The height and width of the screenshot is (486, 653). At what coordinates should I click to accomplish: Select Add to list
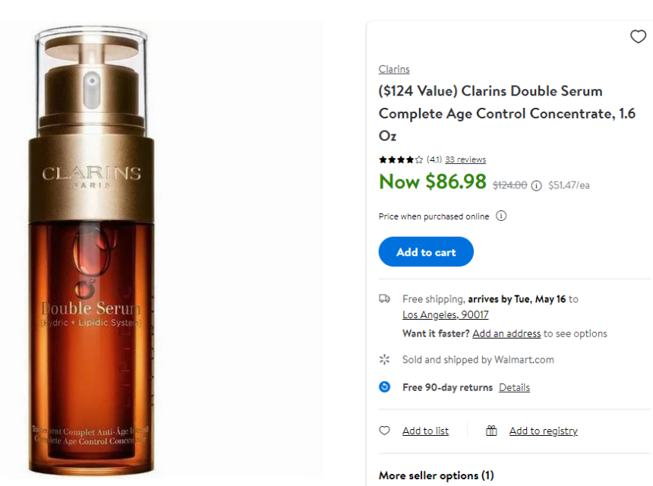pyautogui.click(x=424, y=430)
